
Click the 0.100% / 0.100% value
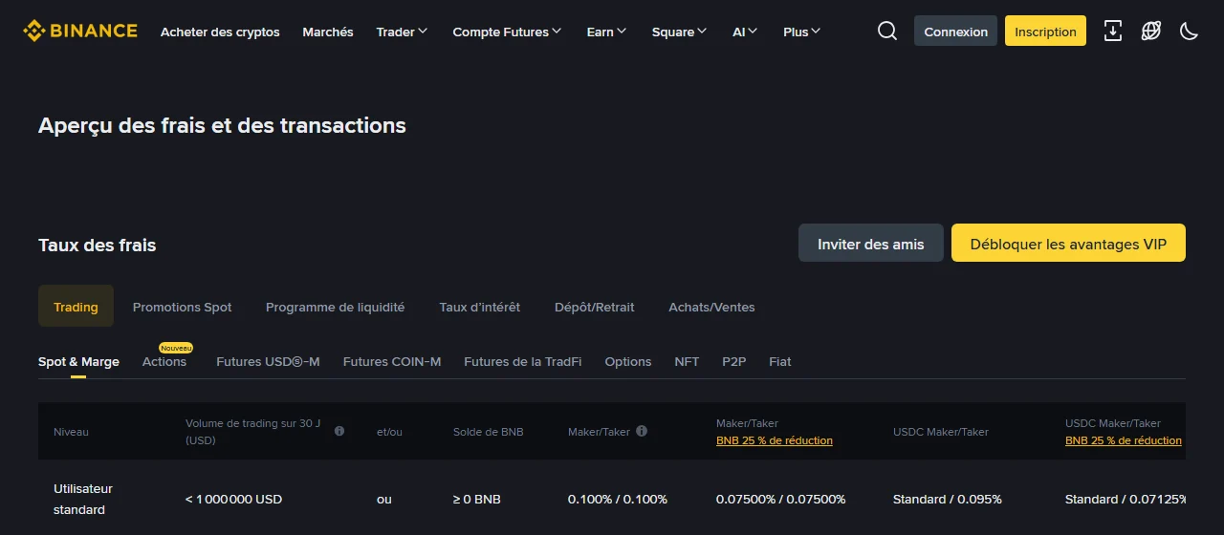617,499
